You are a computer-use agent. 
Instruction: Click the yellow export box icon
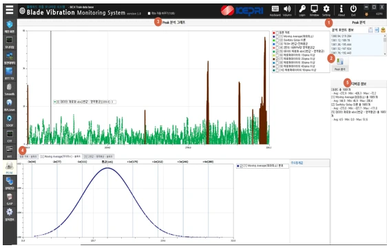383,30
